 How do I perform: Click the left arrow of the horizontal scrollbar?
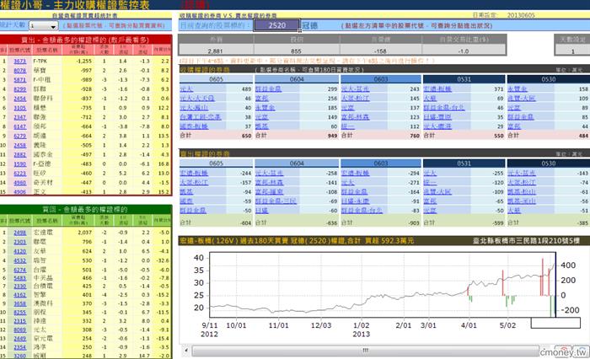[x=186, y=351]
